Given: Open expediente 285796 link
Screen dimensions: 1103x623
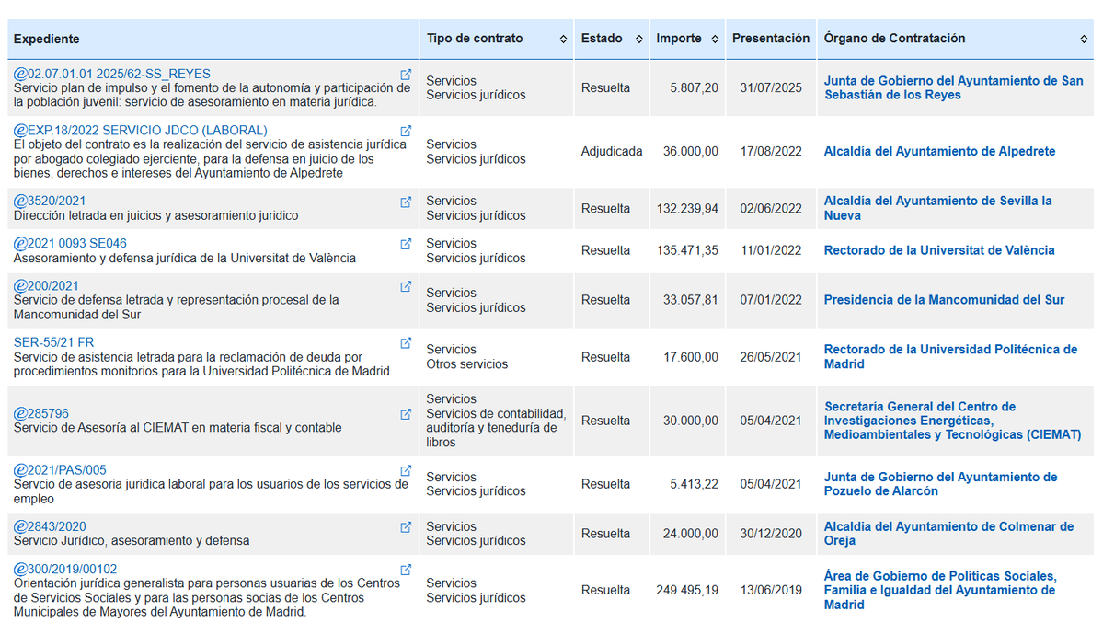Looking at the screenshot, I should (40, 413).
